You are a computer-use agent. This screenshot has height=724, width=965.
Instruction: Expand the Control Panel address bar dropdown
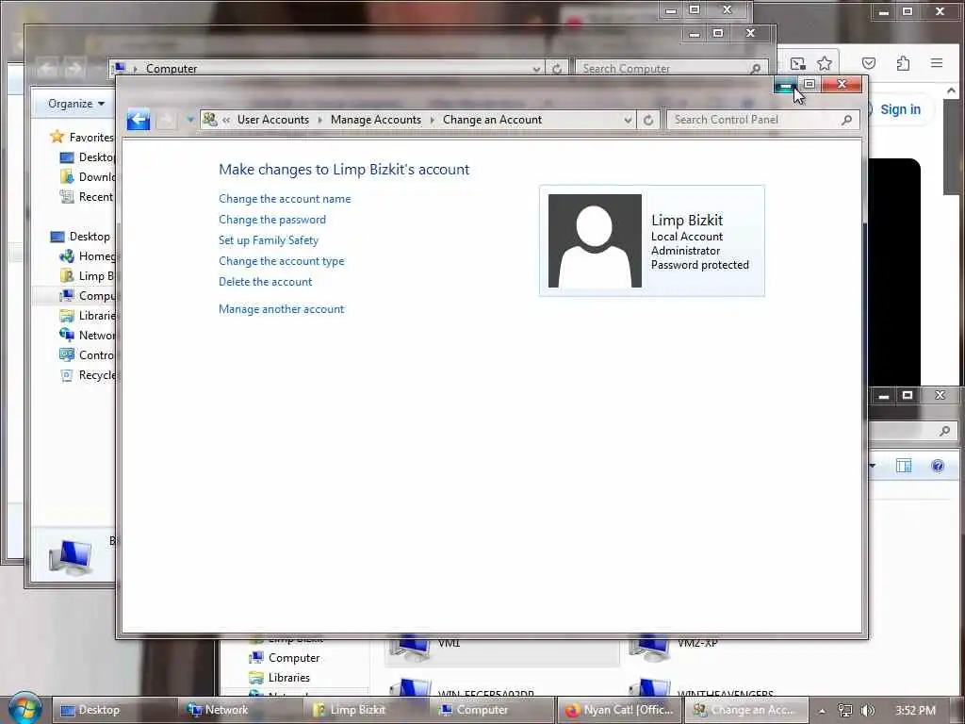click(628, 120)
